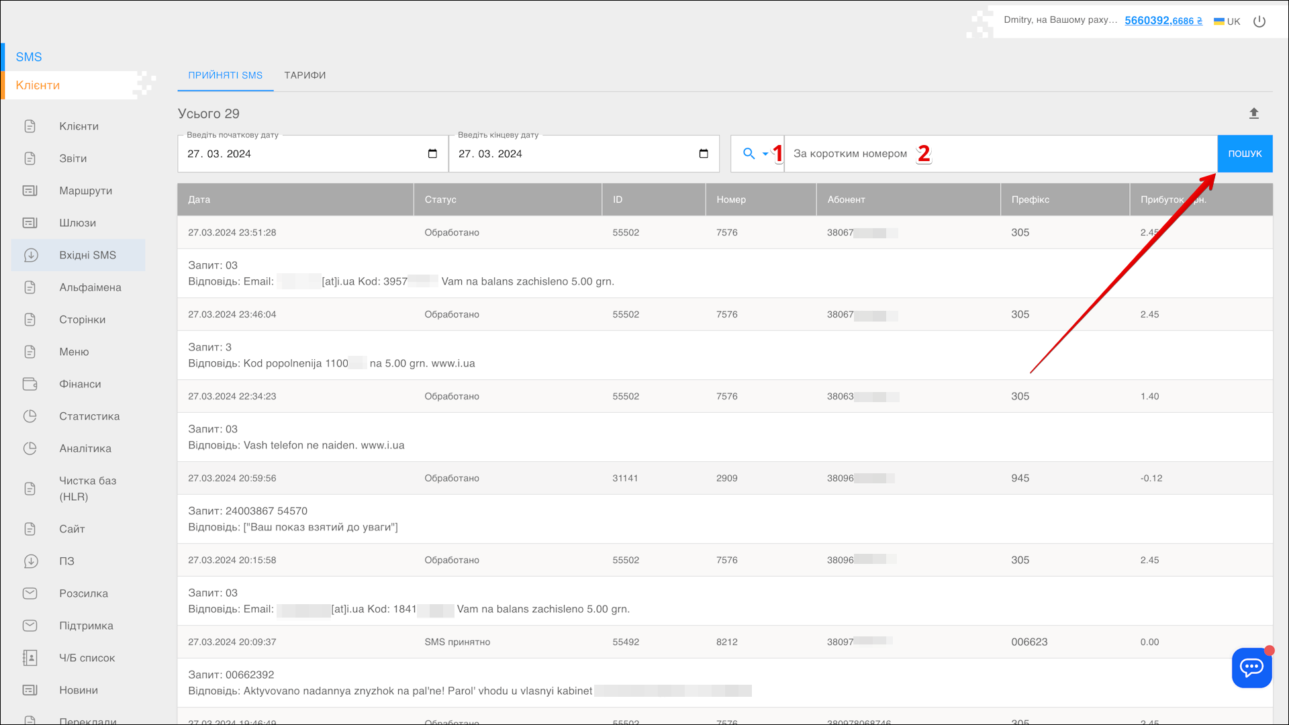Open Маршрути in the sidebar
The width and height of the screenshot is (1289, 725).
pos(85,191)
